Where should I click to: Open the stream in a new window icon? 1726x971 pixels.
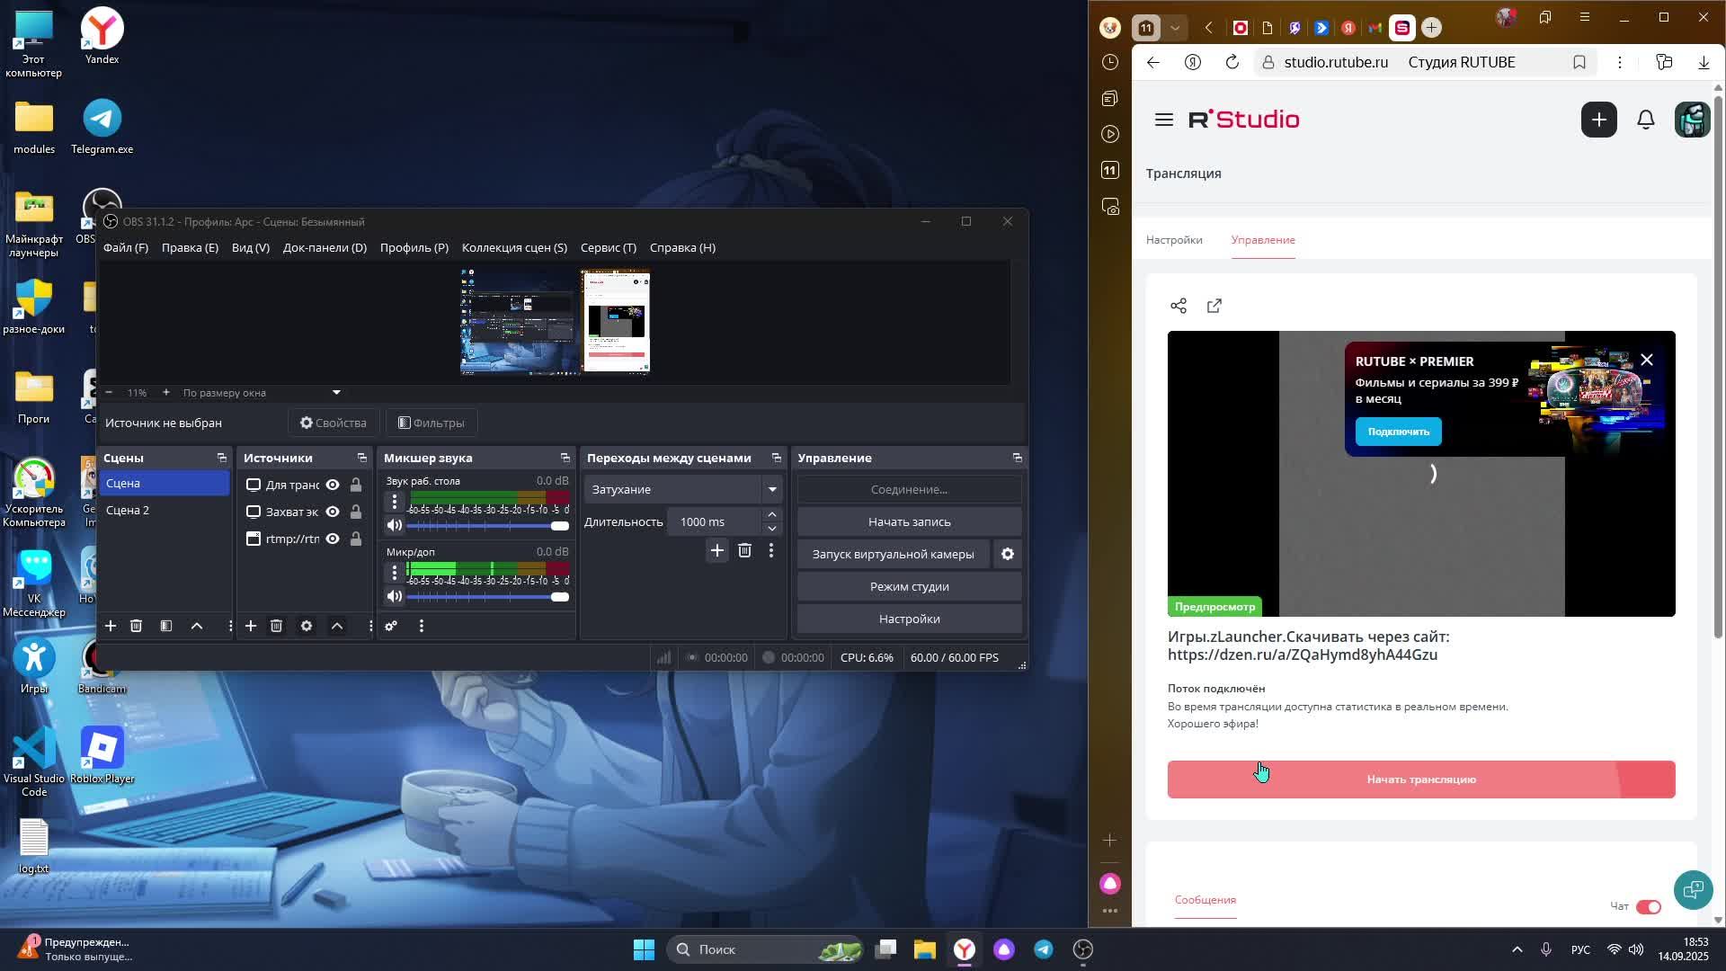[1214, 307]
